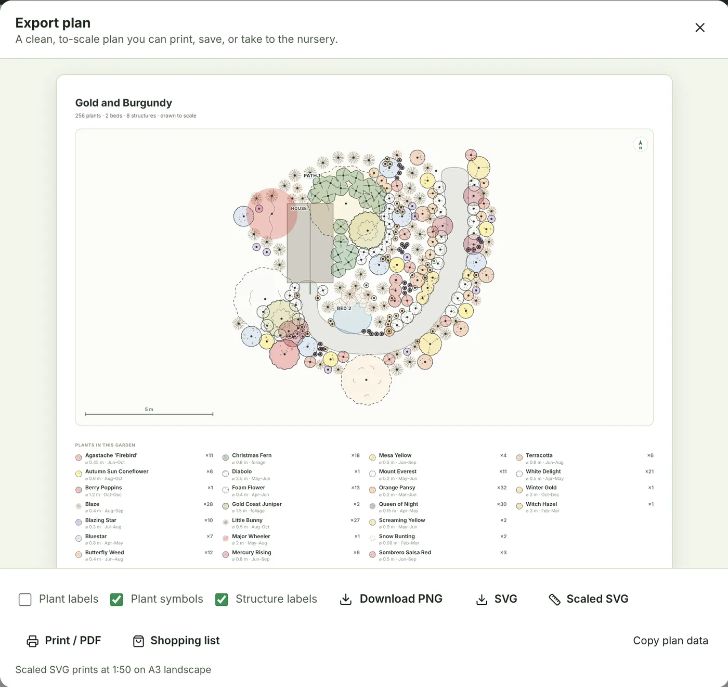Click the PLANTS IN THIS GARDEN heading
Viewport: 728px width, 687px height.
point(105,446)
